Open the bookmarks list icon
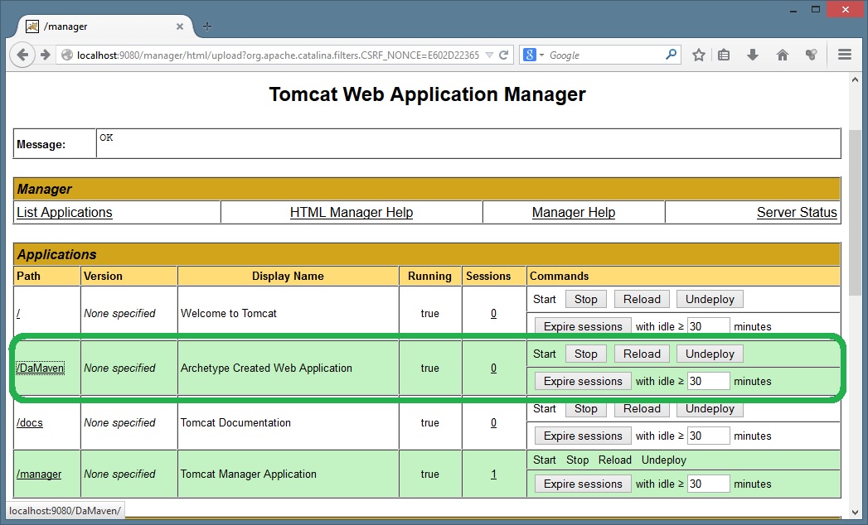 point(724,55)
